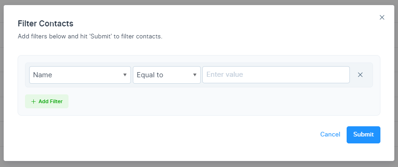
Task: Focus the Enter value text box
Action: [x=276, y=74]
